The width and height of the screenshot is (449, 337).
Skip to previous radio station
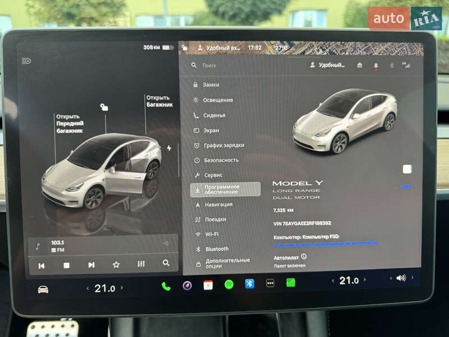point(42,266)
